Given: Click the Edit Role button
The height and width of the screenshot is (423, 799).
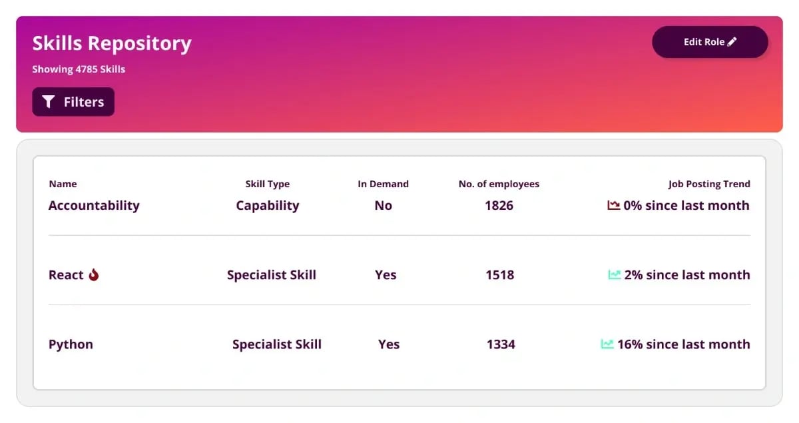Looking at the screenshot, I should (x=710, y=42).
